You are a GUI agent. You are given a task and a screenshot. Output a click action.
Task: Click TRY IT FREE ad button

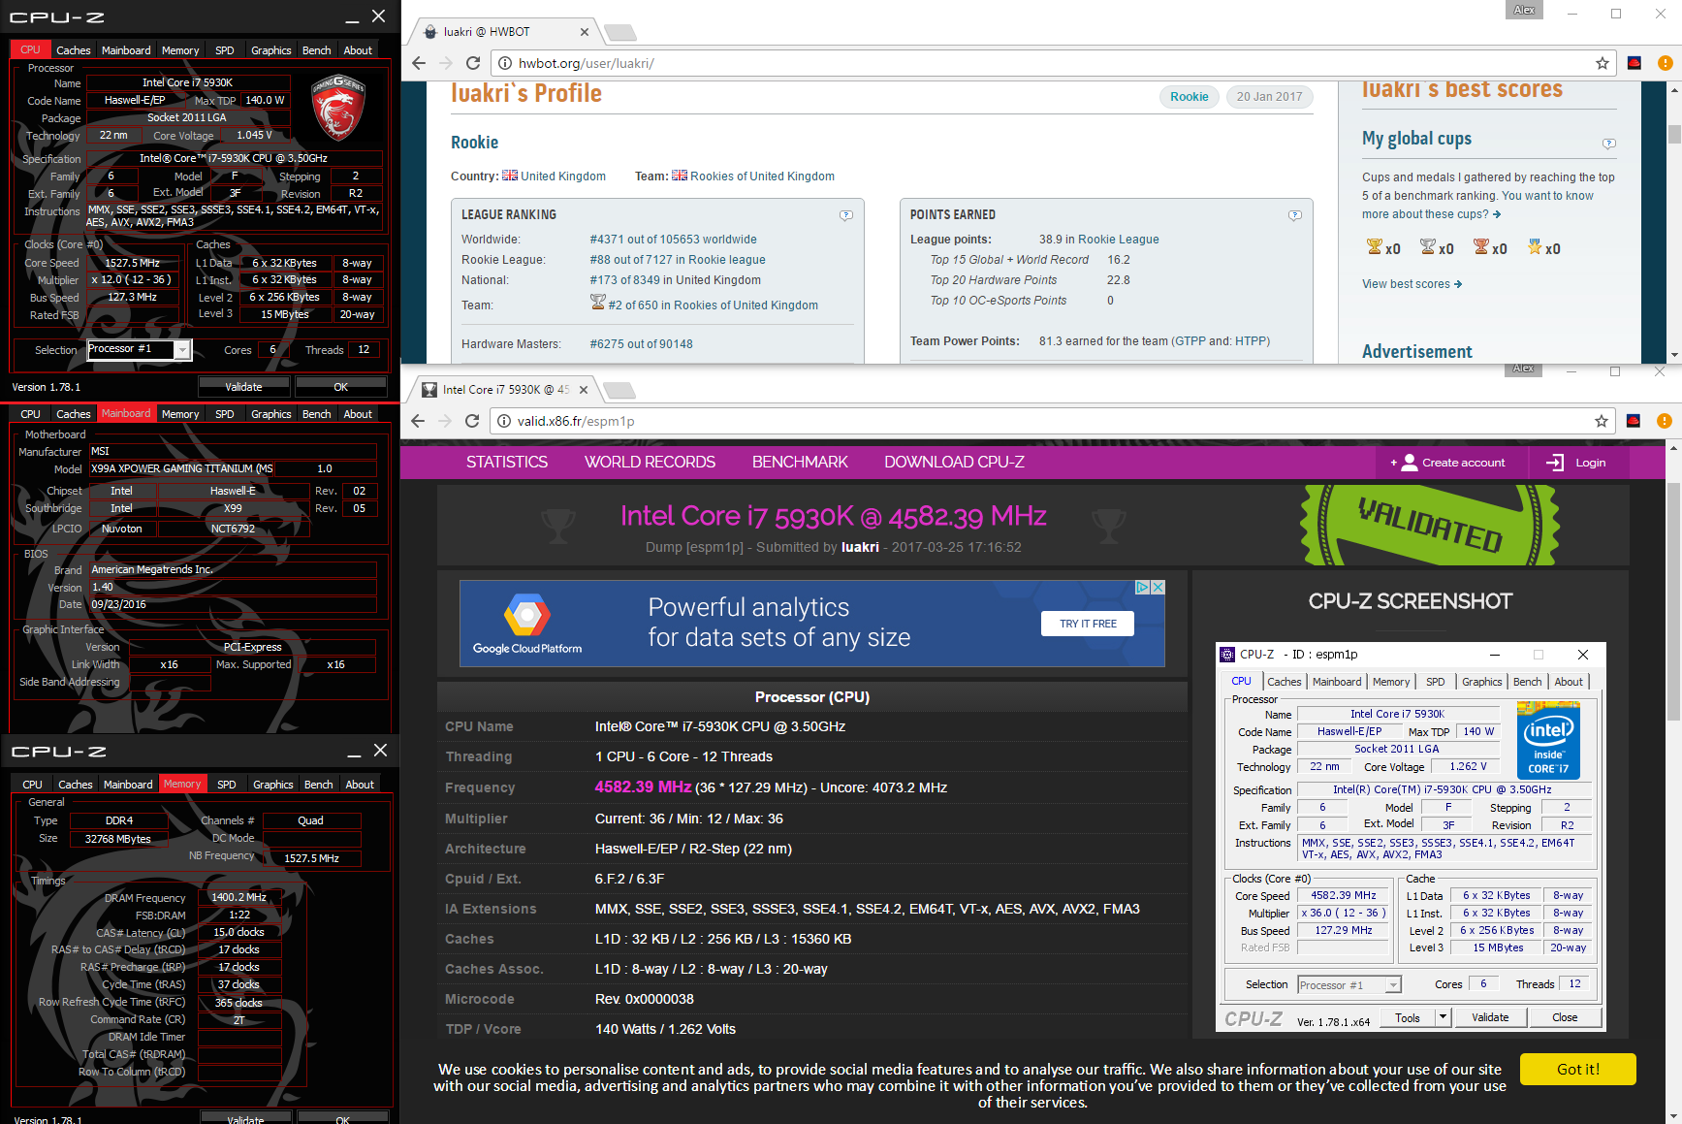1088,624
